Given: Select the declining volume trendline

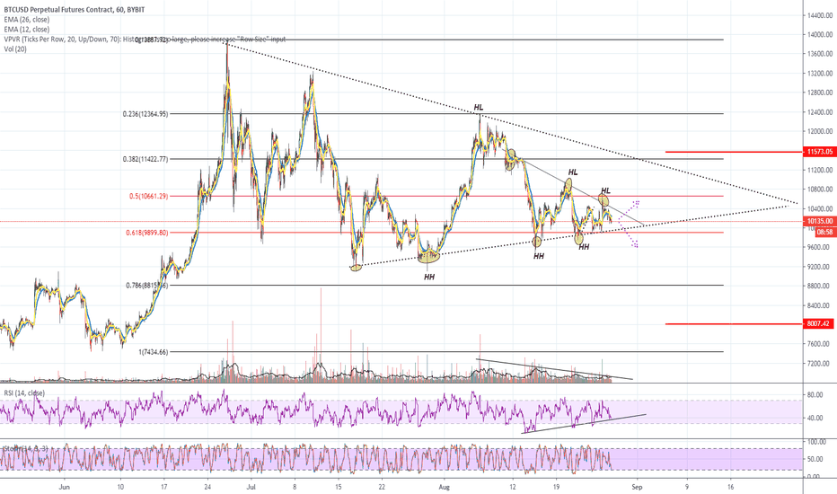Looking at the screenshot, I should [x=554, y=369].
